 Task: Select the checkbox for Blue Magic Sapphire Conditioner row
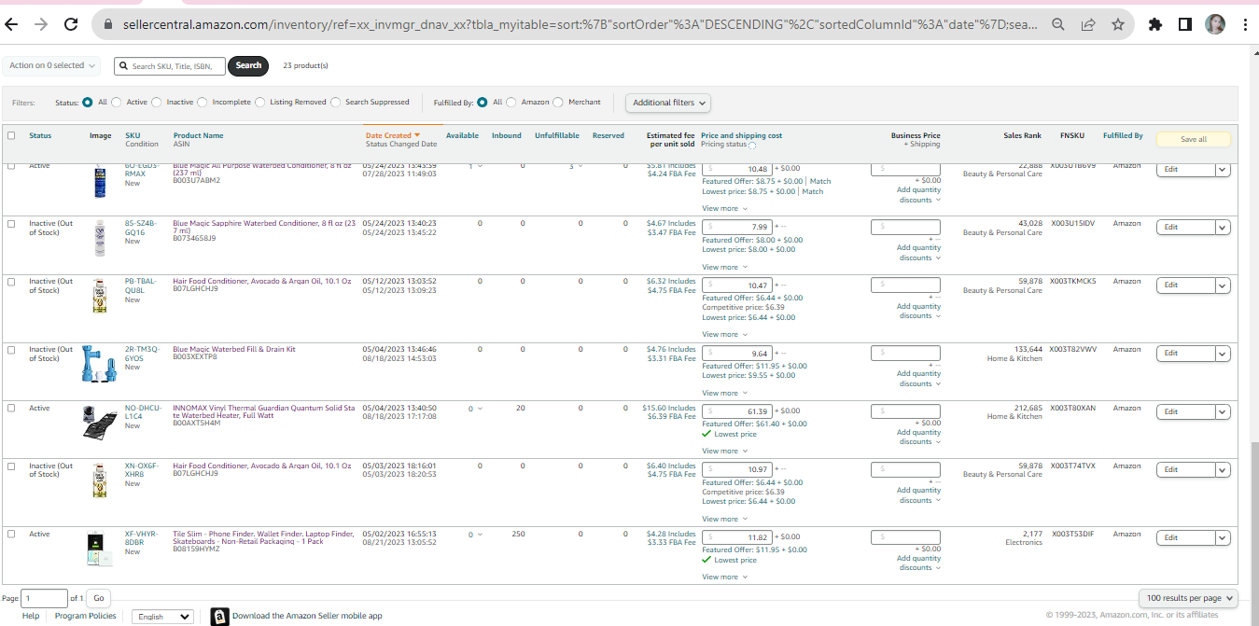coord(11,224)
